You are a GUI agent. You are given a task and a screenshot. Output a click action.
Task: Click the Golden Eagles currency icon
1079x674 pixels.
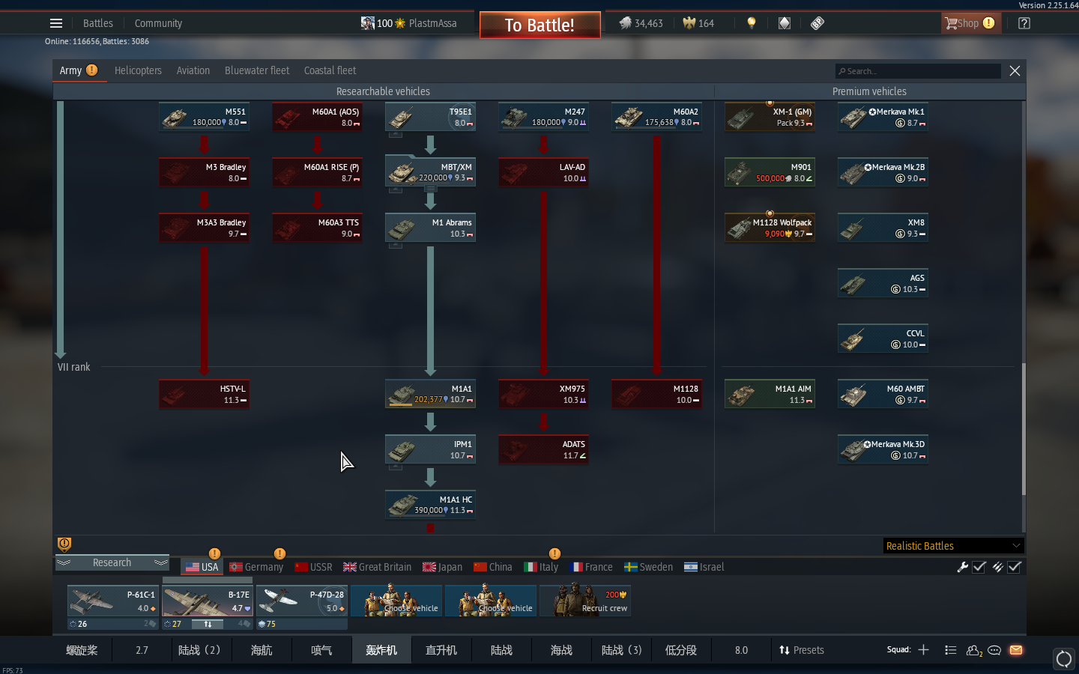pyautogui.click(x=689, y=23)
